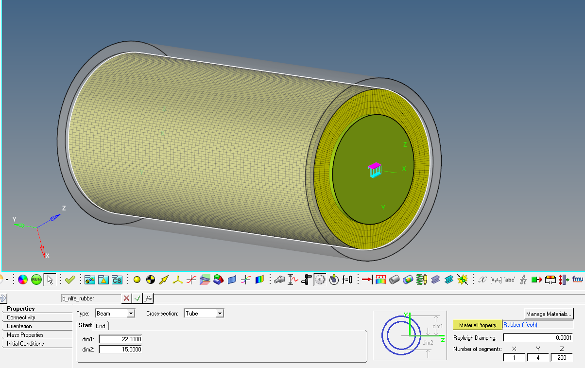Click the small dropdown arrow beside the yellow icon
The image size is (585, 368).
point(7,280)
